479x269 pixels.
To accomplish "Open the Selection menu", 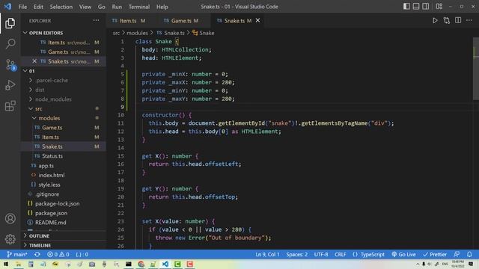I will point(61,7).
